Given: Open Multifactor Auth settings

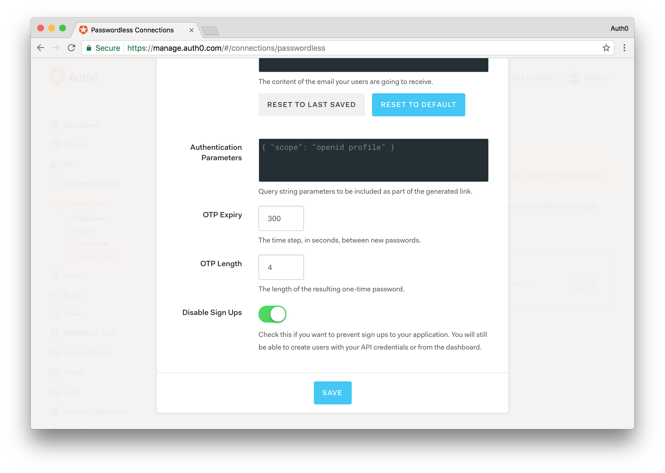Looking at the screenshot, I should pyautogui.click(x=90, y=333).
